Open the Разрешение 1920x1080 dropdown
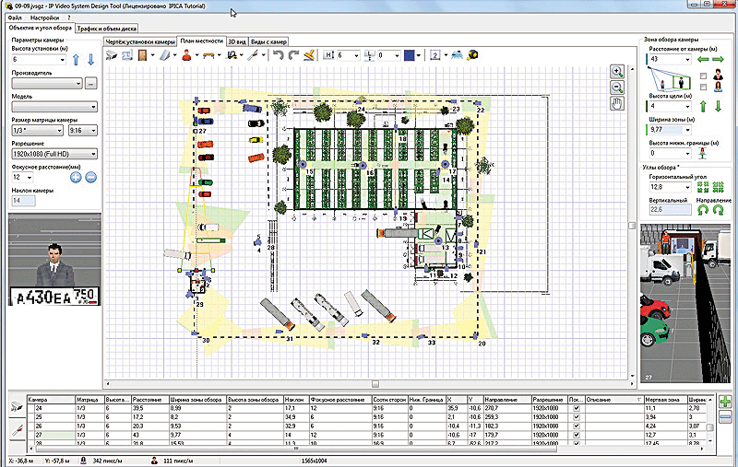Screen dimensions: 738x467 (53, 156)
